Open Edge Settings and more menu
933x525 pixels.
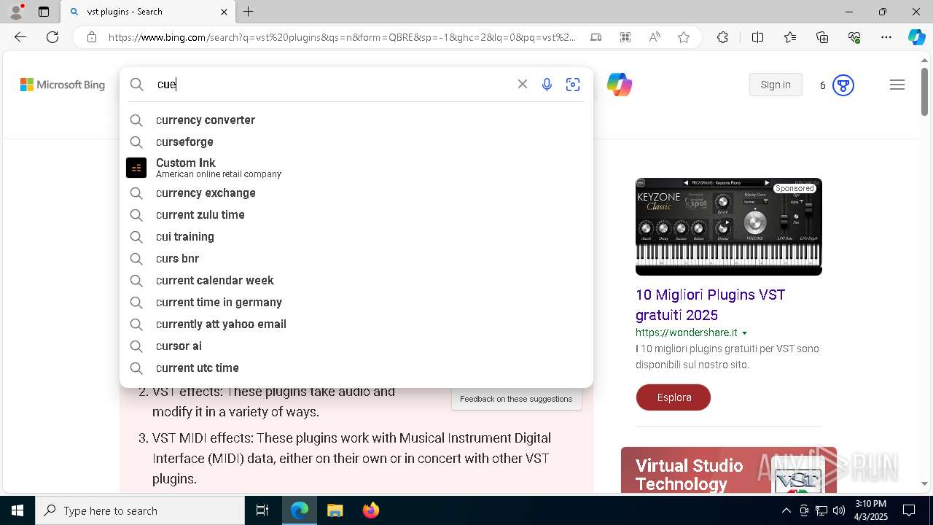[x=886, y=37]
